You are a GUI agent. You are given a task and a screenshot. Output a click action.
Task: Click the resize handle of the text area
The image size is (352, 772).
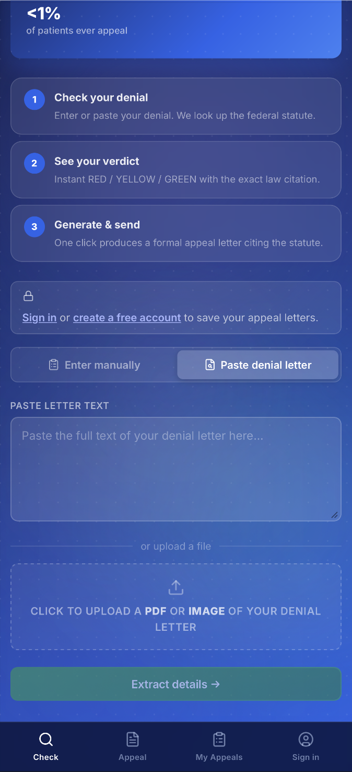point(335,515)
